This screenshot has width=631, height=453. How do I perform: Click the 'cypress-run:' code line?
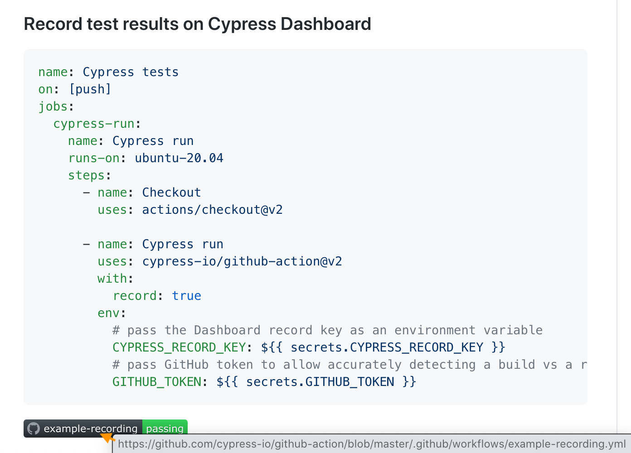(97, 124)
